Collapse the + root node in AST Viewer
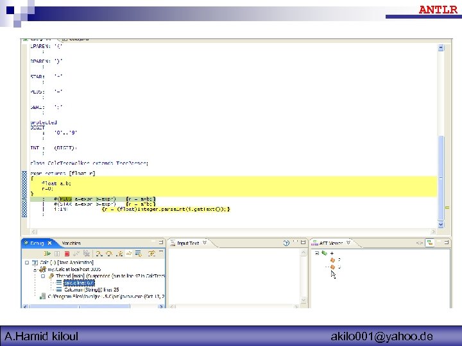Image resolution: width=462 pixels, height=346 pixels. (317, 253)
